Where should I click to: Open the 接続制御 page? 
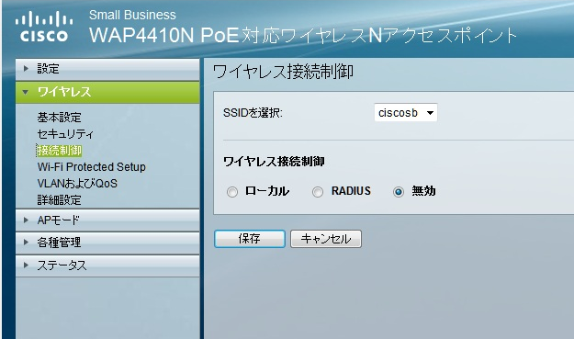pos(60,151)
